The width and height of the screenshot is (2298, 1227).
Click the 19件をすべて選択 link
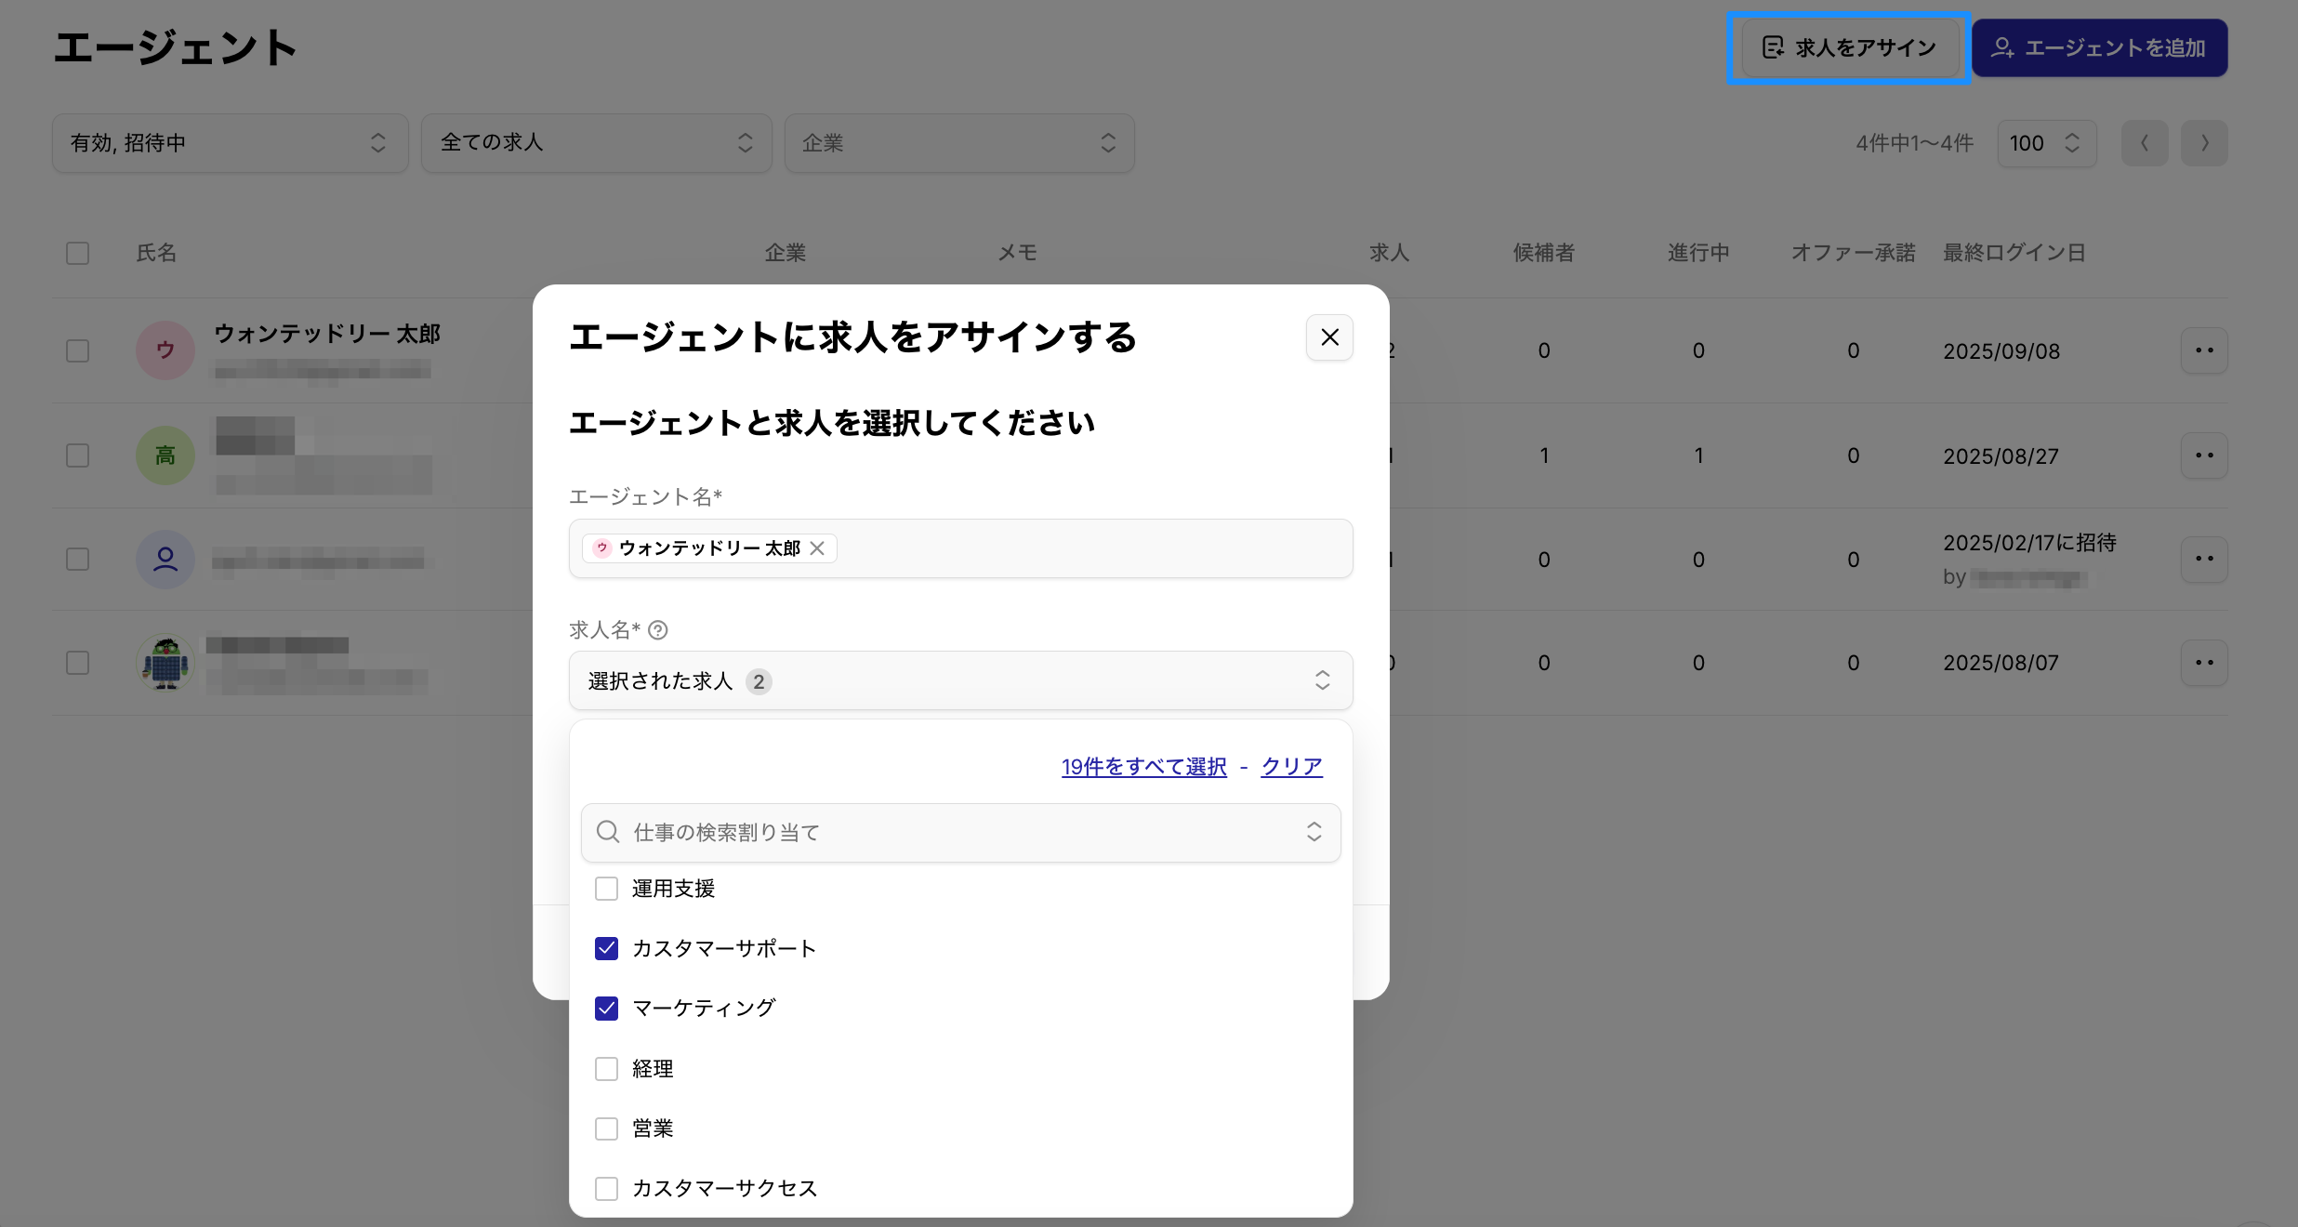click(1143, 766)
